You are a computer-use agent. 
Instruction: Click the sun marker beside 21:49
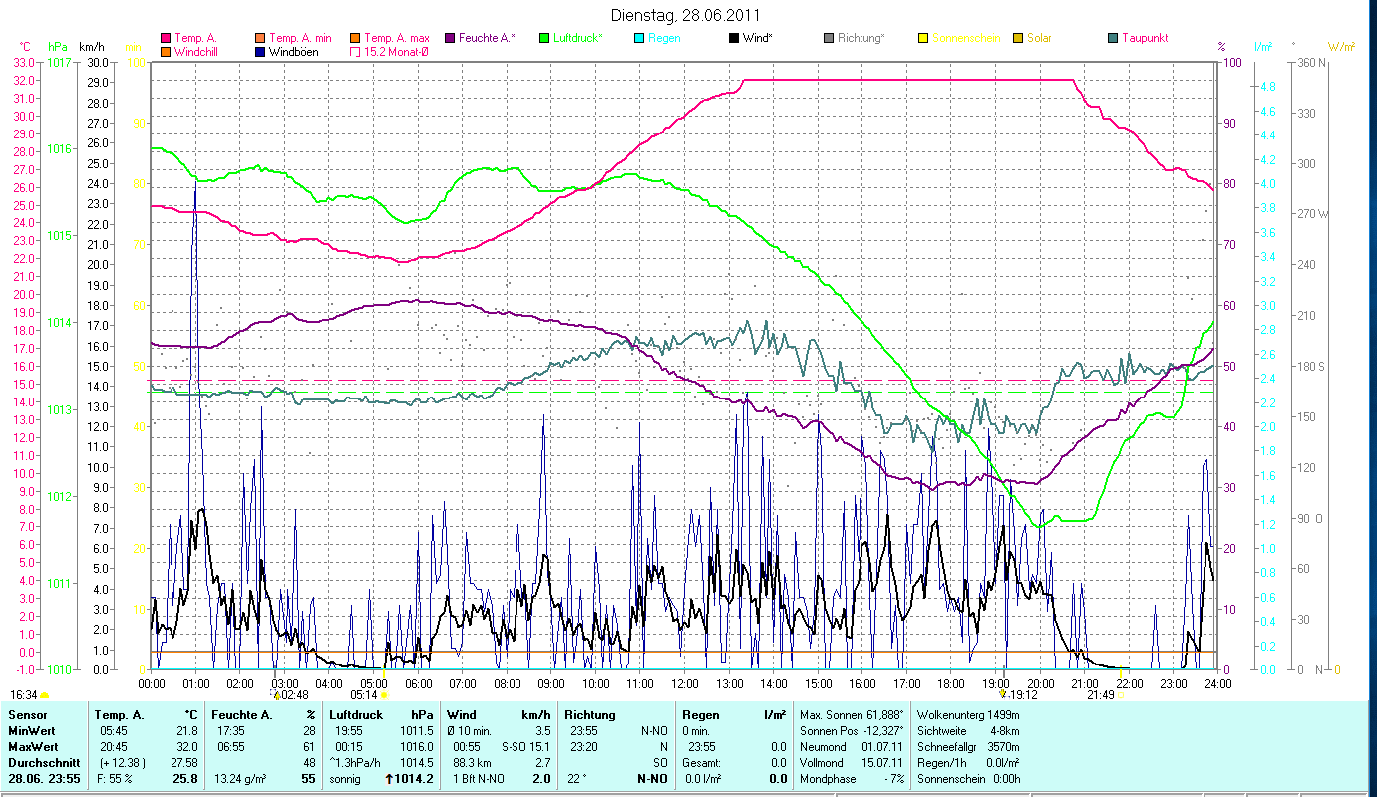(x=1122, y=695)
